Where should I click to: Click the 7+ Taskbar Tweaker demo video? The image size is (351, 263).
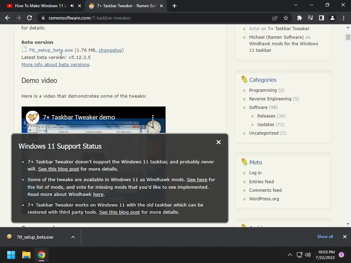pyautogui.click(x=93, y=120)
